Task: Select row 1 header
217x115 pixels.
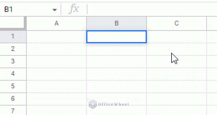Action: coord(13,37)
